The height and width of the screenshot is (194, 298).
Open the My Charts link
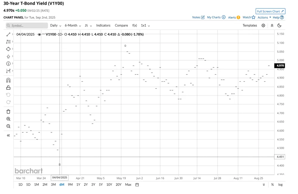(x=214, y=17)
